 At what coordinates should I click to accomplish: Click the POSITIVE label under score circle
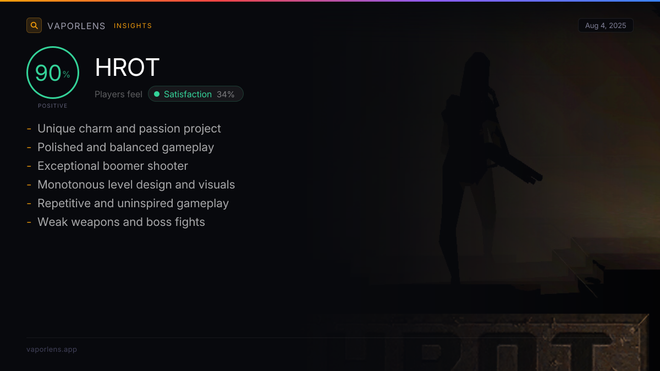coord(53,106)
